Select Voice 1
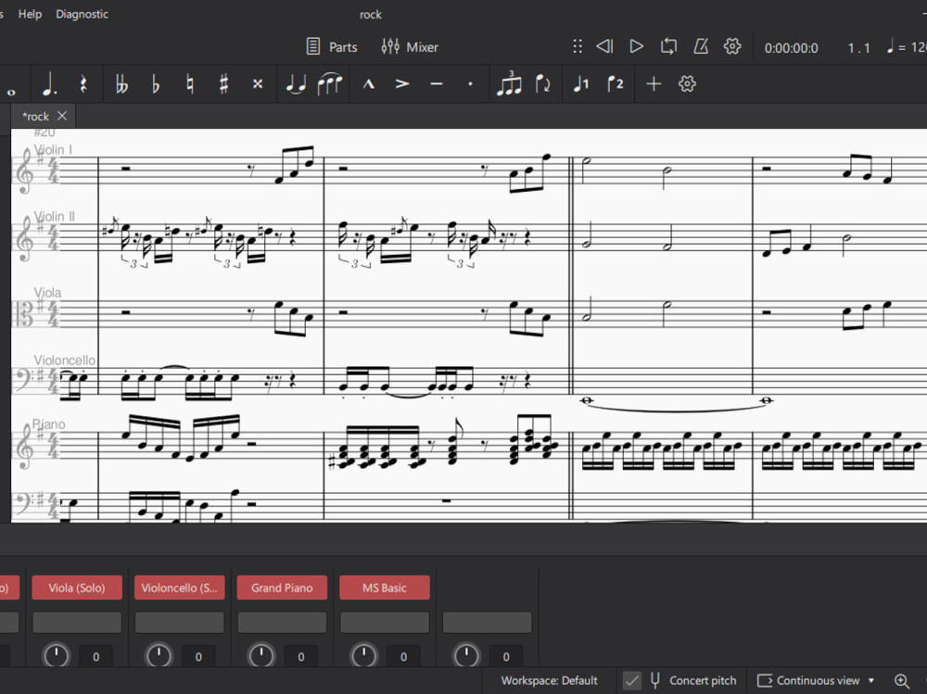Screen dimensions: 927x694 580,84
